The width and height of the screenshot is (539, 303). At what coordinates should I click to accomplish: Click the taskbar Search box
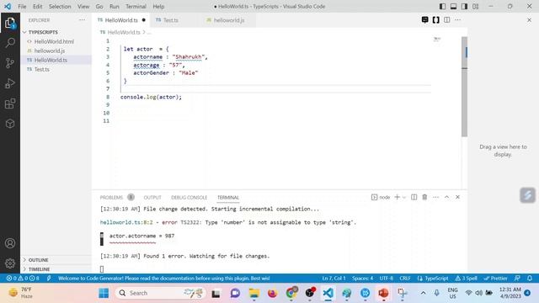(160, 293)
